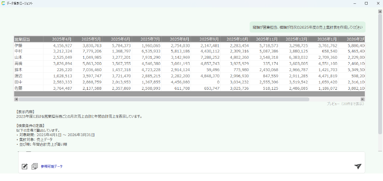Viewport: 383px width, 181px height.
Task: Send message with paper plane icon
Action: 358,166
